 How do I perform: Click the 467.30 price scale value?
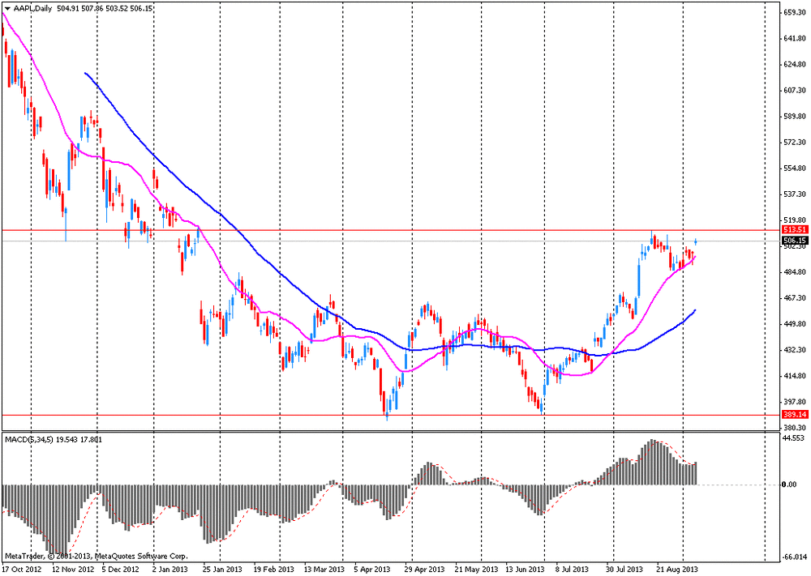click(x=795, y=298)
